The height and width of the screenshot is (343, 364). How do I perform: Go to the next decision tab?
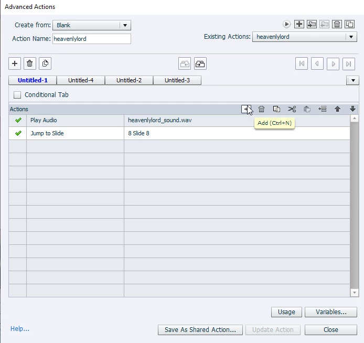click(x=333, y=63)
